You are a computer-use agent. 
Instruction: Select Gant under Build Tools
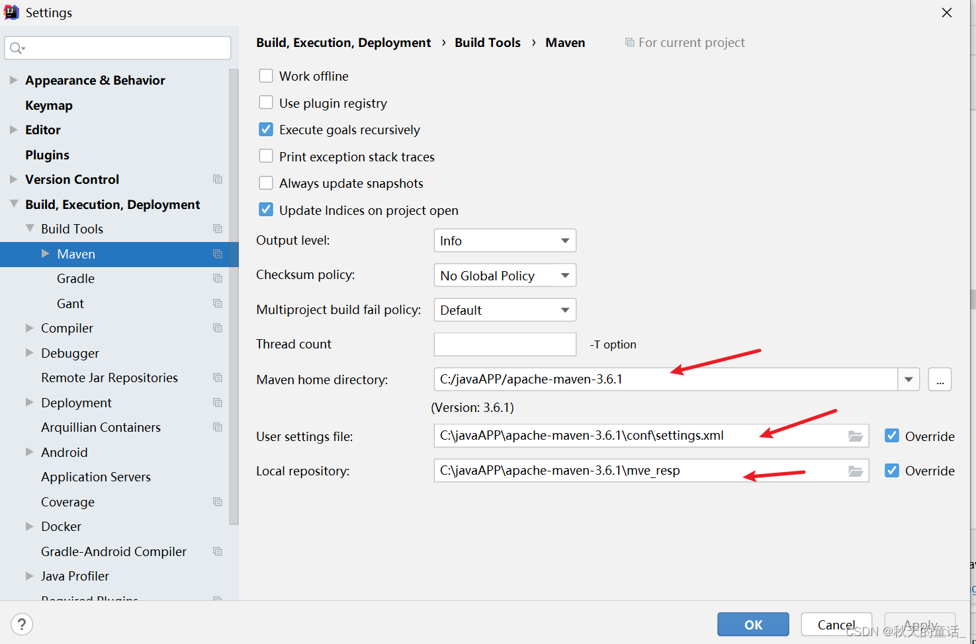[70, 303]
